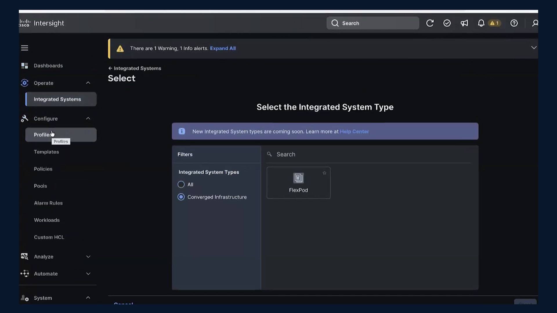The height and width of the screenshot is (313, 557).
Task: Open the Help Center link
Action: coord(354,132)
